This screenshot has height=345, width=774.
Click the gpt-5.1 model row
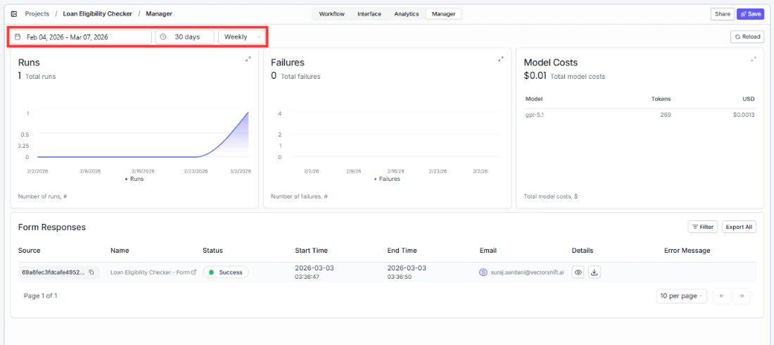(640, 115)
